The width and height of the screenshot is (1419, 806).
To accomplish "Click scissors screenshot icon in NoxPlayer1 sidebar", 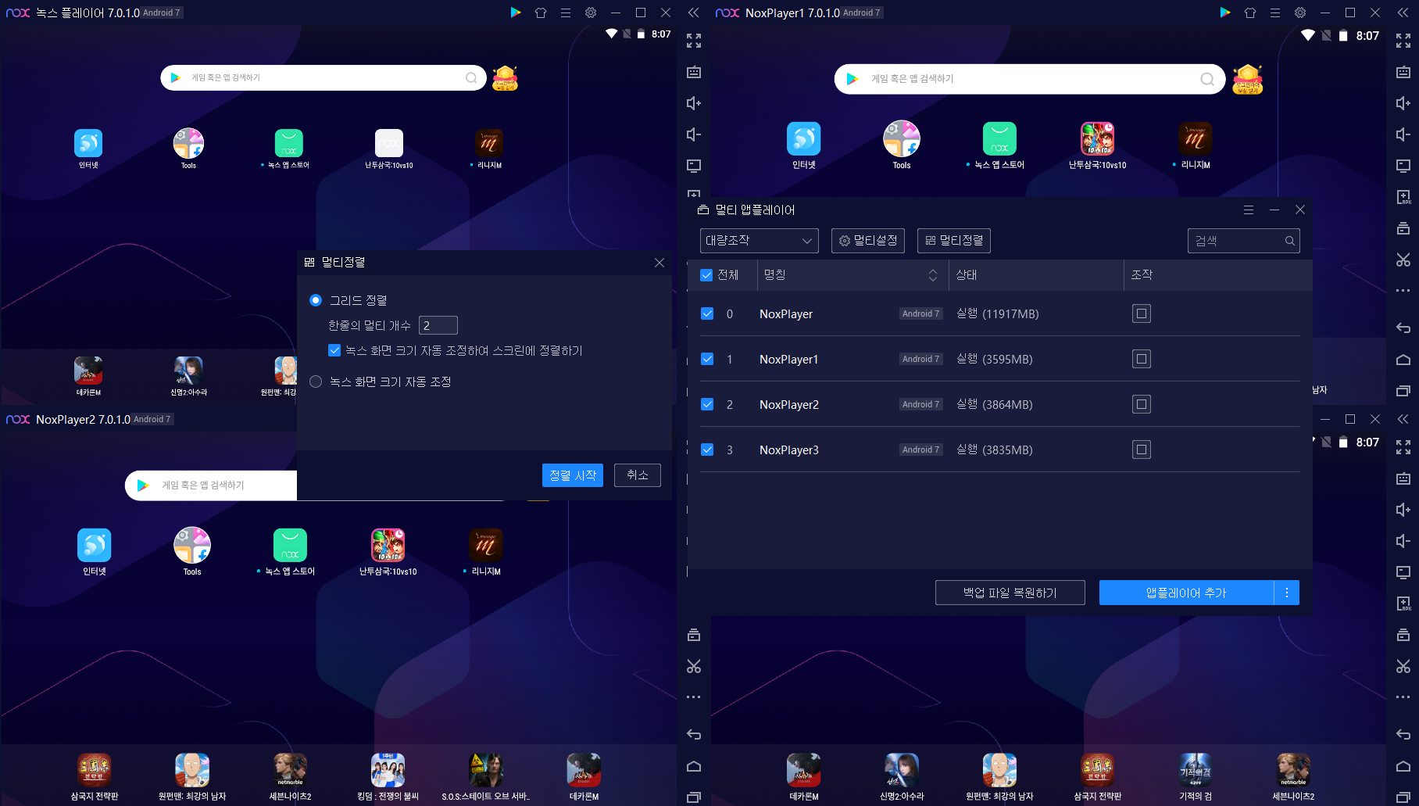I will pyautogui.click(x=1403, y=260).
